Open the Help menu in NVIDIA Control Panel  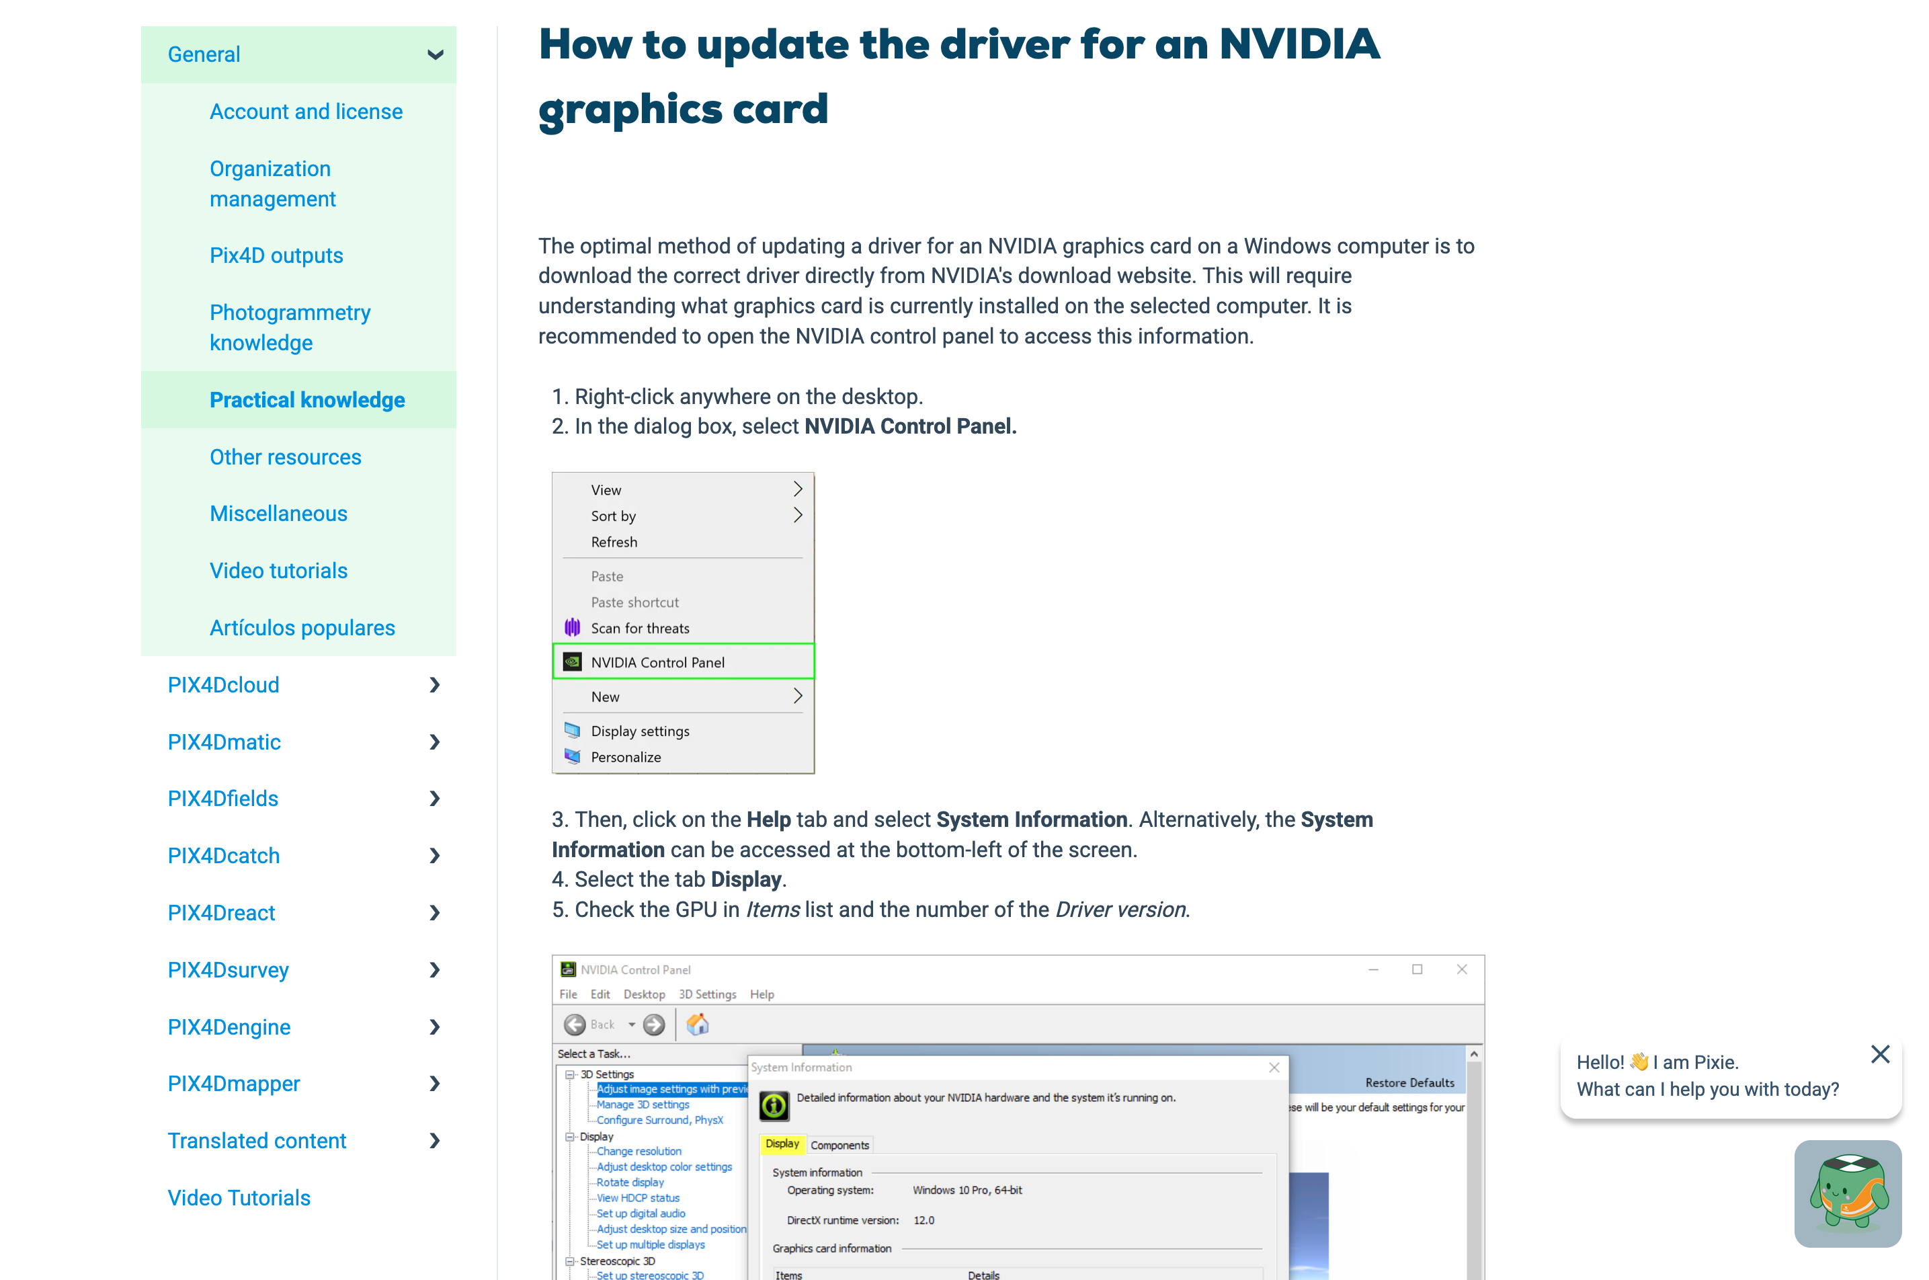pyautogui.click(x=762, y=994)
